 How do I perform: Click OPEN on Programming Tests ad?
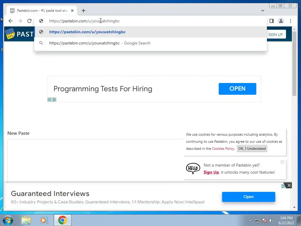(237, 89)
